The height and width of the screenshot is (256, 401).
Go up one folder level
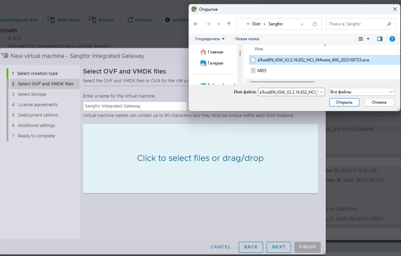click(x=229, y=24)
